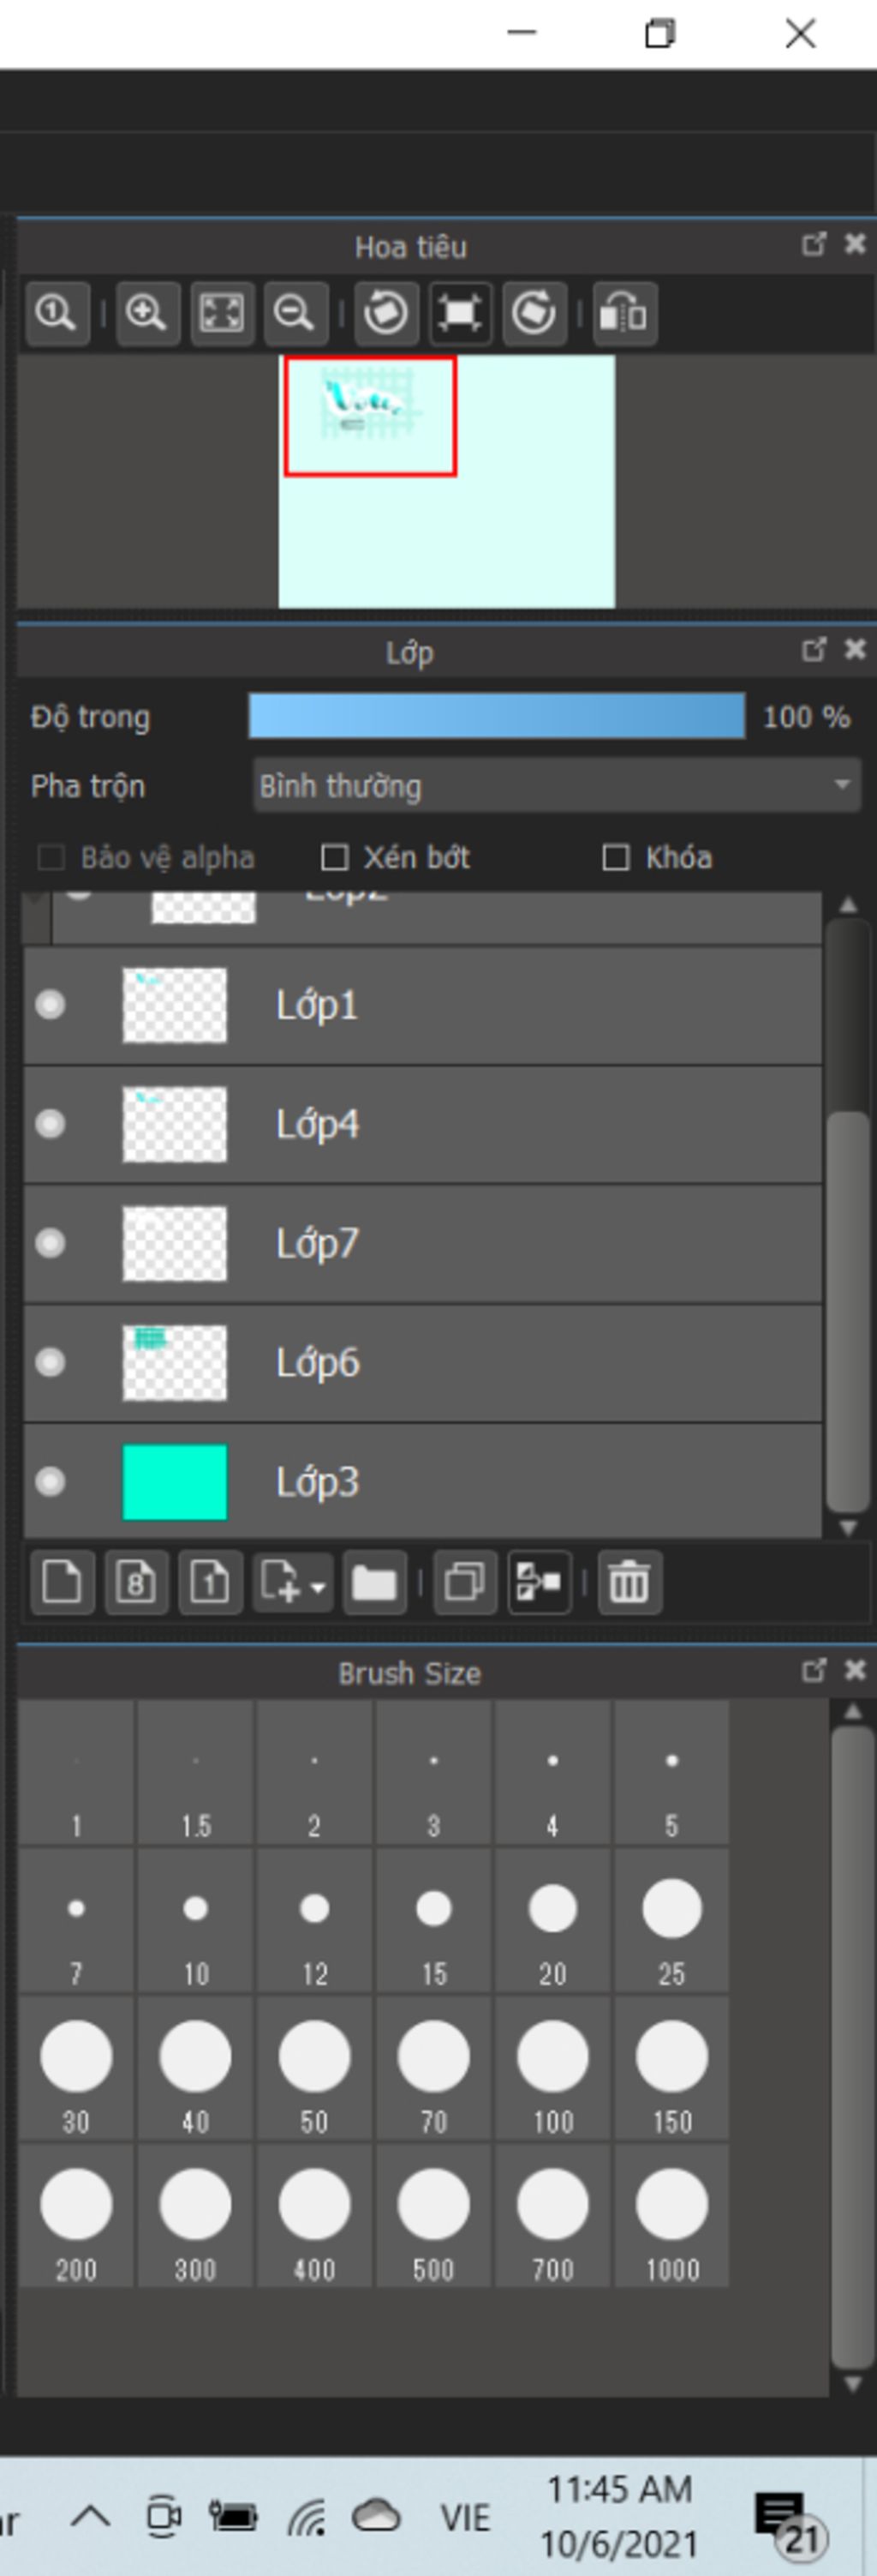877x2576 pixels.
Task: Click the zoom out magnifier icon
Action: 295,314
